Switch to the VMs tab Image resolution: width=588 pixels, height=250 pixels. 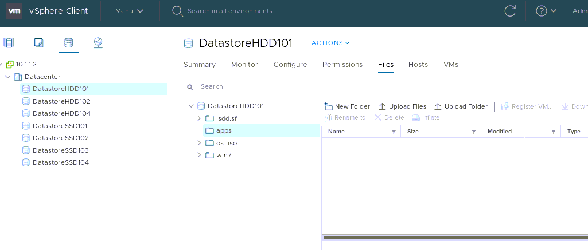(x=451, y=64)
